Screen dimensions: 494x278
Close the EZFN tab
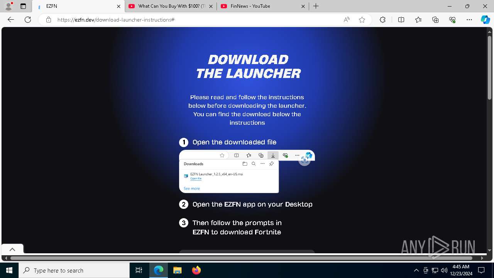click(x=118, y=6)
